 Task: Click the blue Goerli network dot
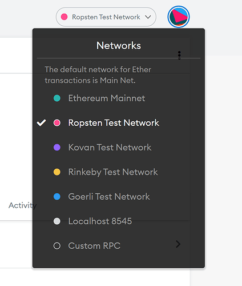pyautogui.click(x=57, y=197)
